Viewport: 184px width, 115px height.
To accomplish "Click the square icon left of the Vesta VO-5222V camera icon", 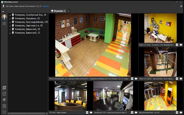I will click(x=177, y=79).
